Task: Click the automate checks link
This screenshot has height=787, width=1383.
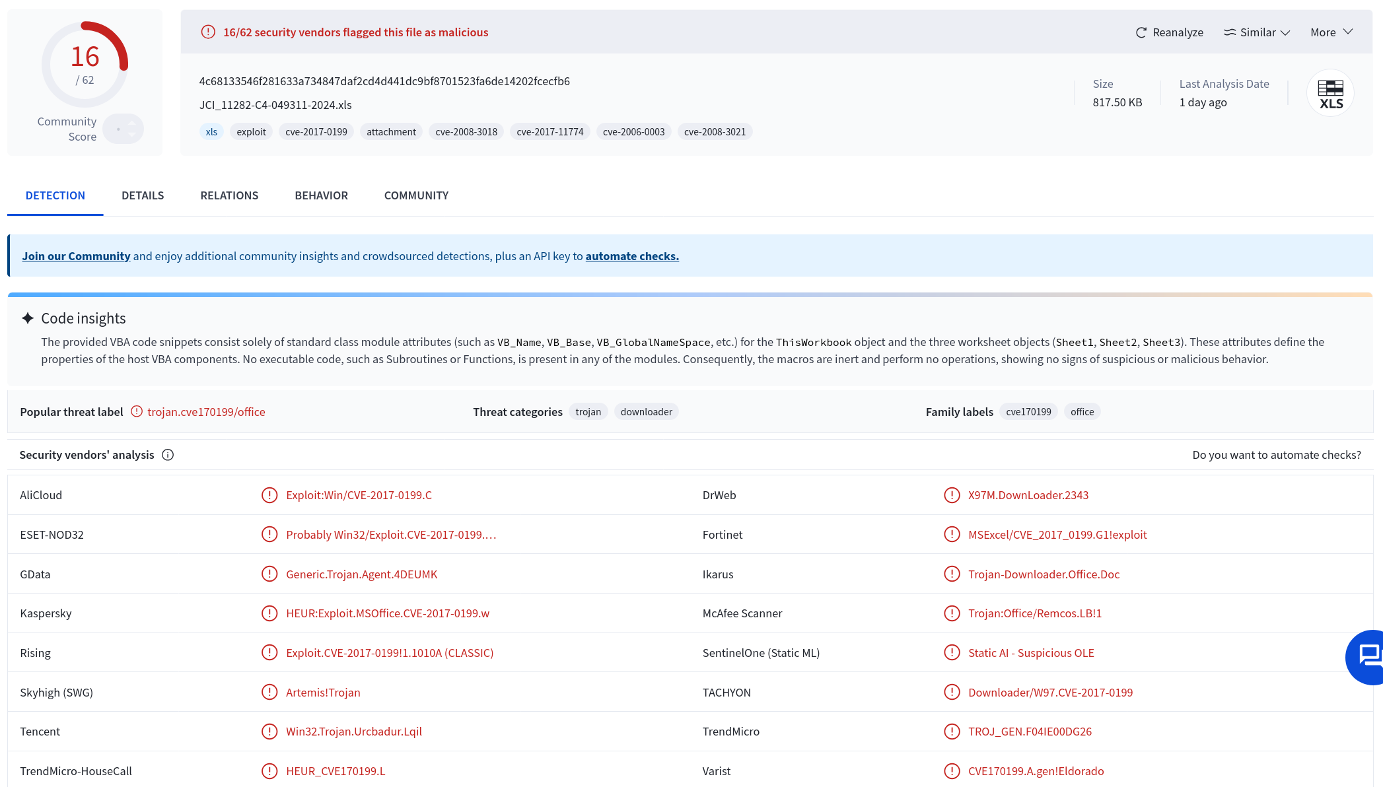Action: pyautogui.click(x=632, y=256)
